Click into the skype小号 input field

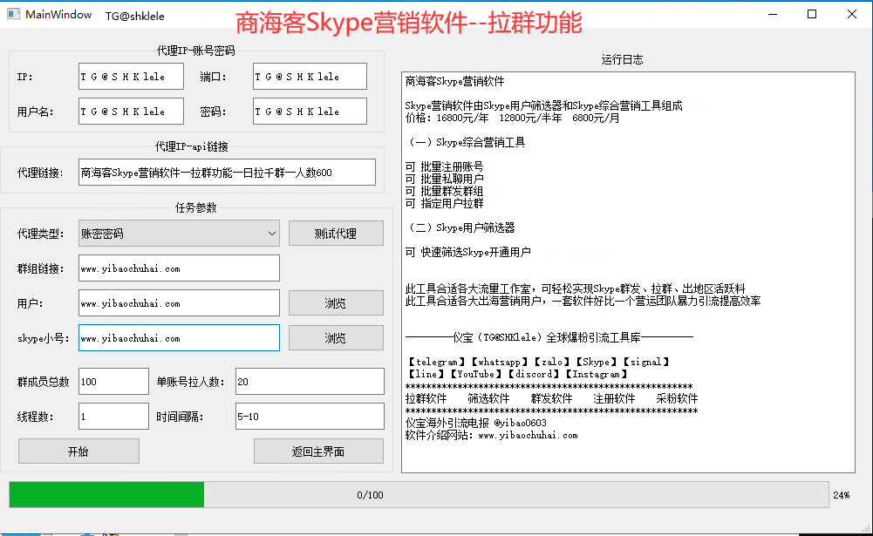[x=179, y=338]
